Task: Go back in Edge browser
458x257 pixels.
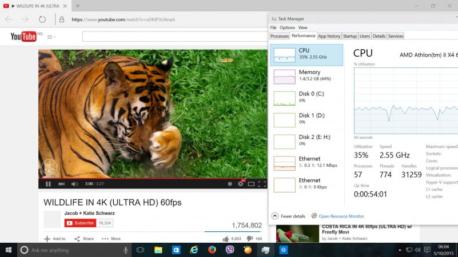Action: pyautogui.click(x=9, y=19)
